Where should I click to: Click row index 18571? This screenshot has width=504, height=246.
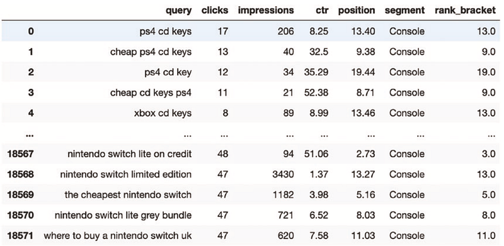point(20,236)
